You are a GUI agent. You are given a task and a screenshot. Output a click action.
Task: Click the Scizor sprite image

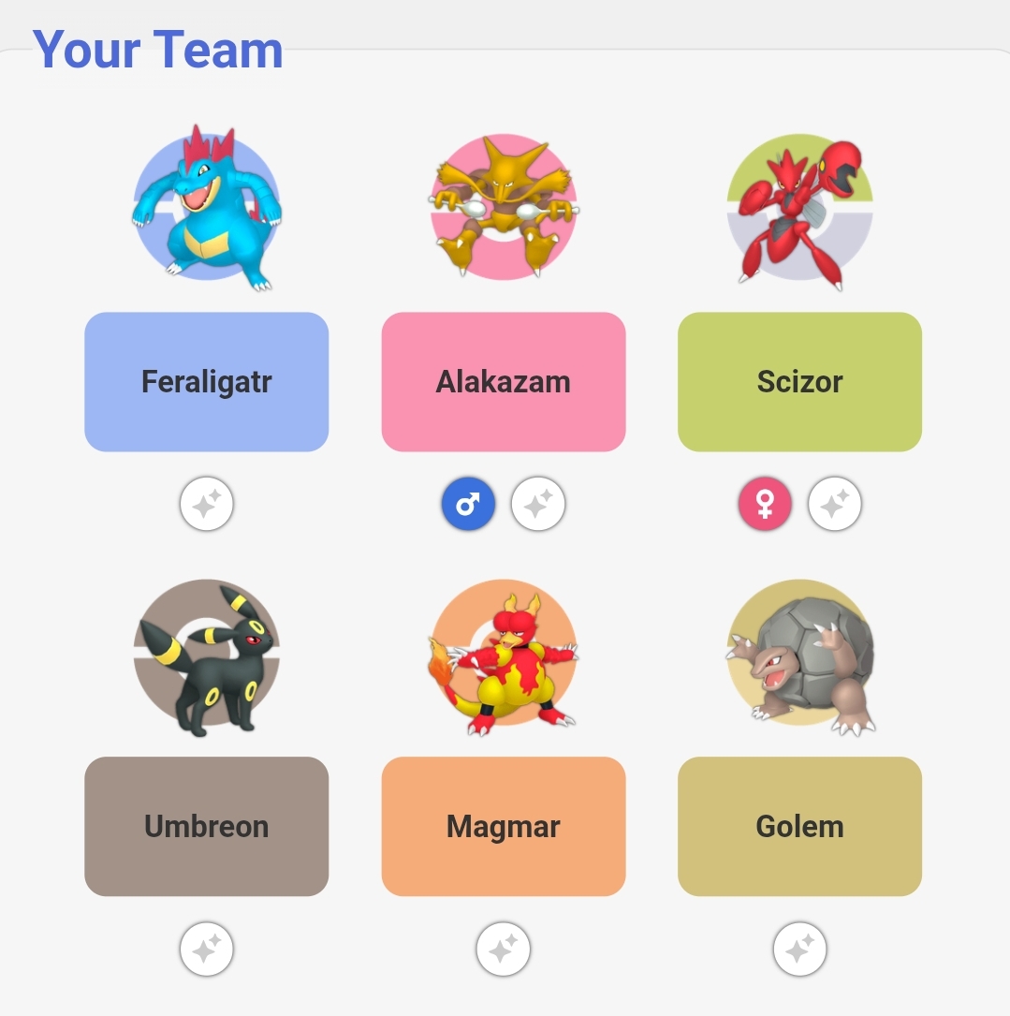pyautogui.click(x=800, y=211)
